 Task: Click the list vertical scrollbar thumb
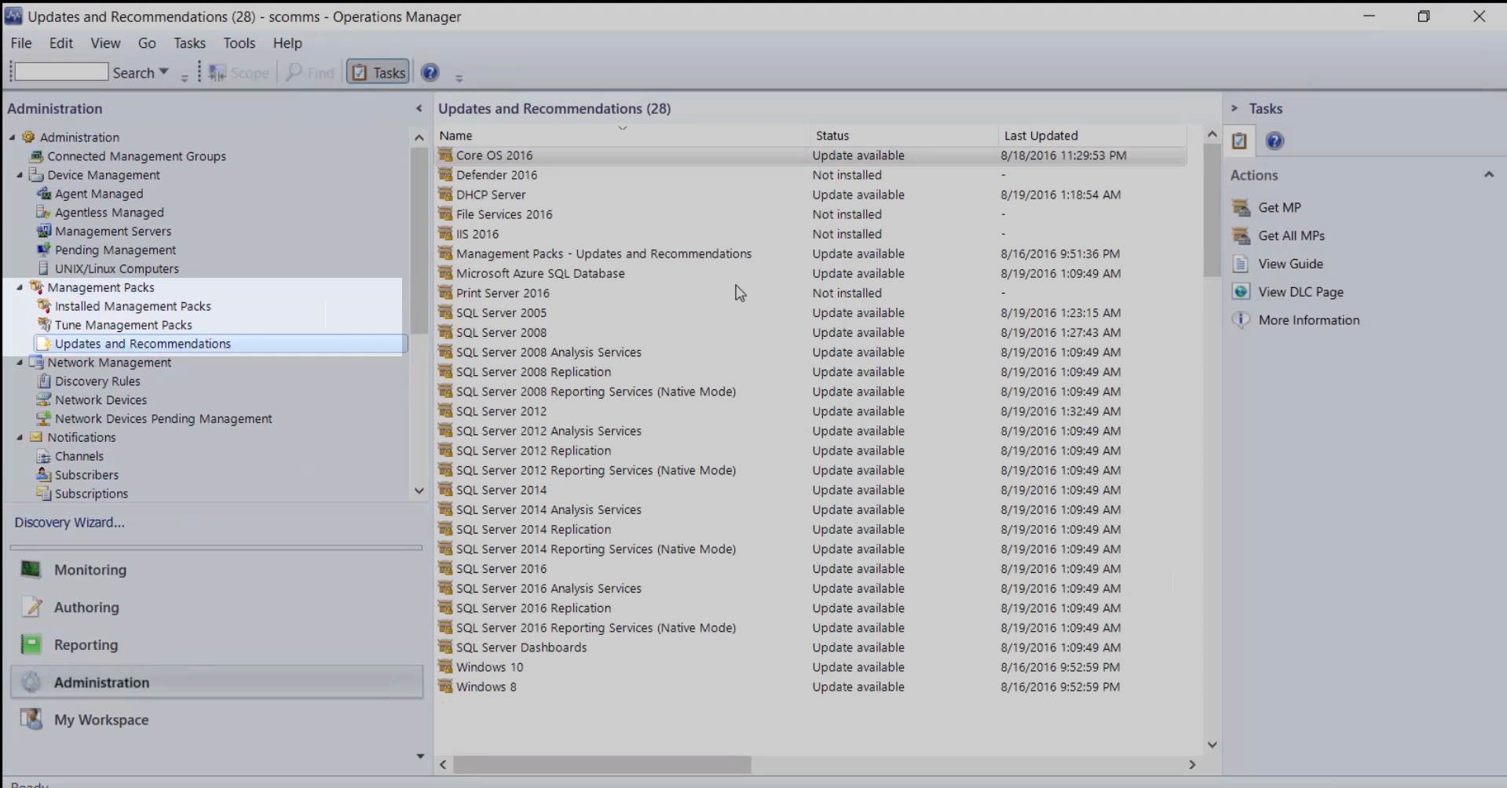coord(1212,210)
